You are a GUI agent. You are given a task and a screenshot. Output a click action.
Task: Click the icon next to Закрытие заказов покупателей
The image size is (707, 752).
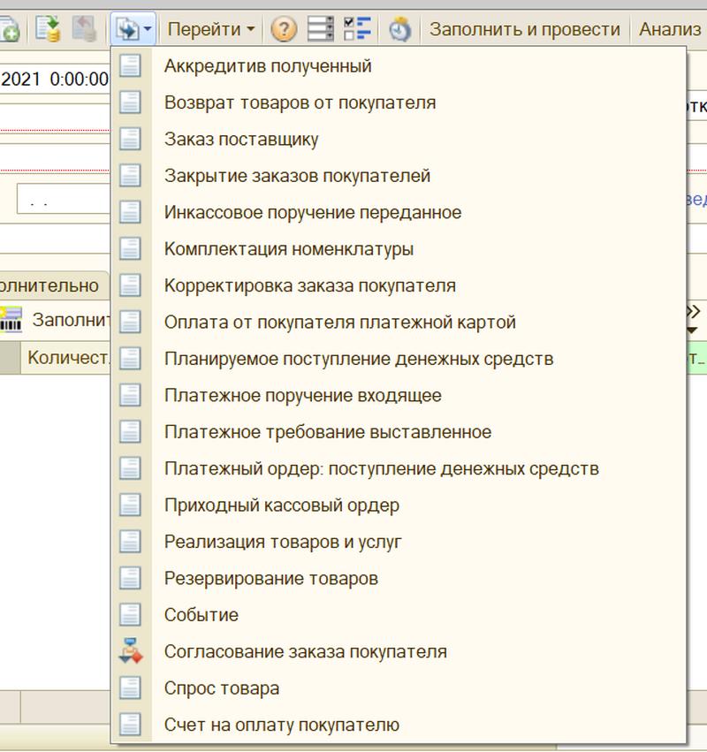[x=130, y=176]
